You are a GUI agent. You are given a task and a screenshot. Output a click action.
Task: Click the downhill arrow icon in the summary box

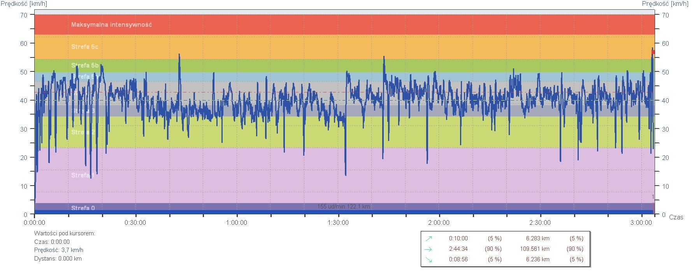(x=429, y=260)
